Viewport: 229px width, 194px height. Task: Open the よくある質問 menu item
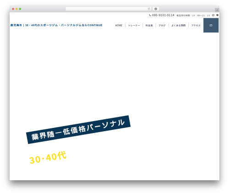[179, 26]
